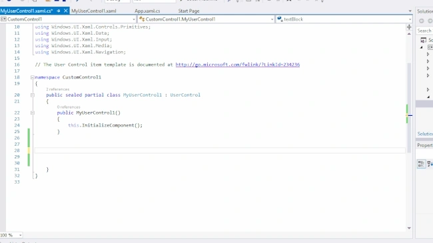Click the 'UserControl' base class name
This screenshot has height=243, width=433.
coord(185,95)
